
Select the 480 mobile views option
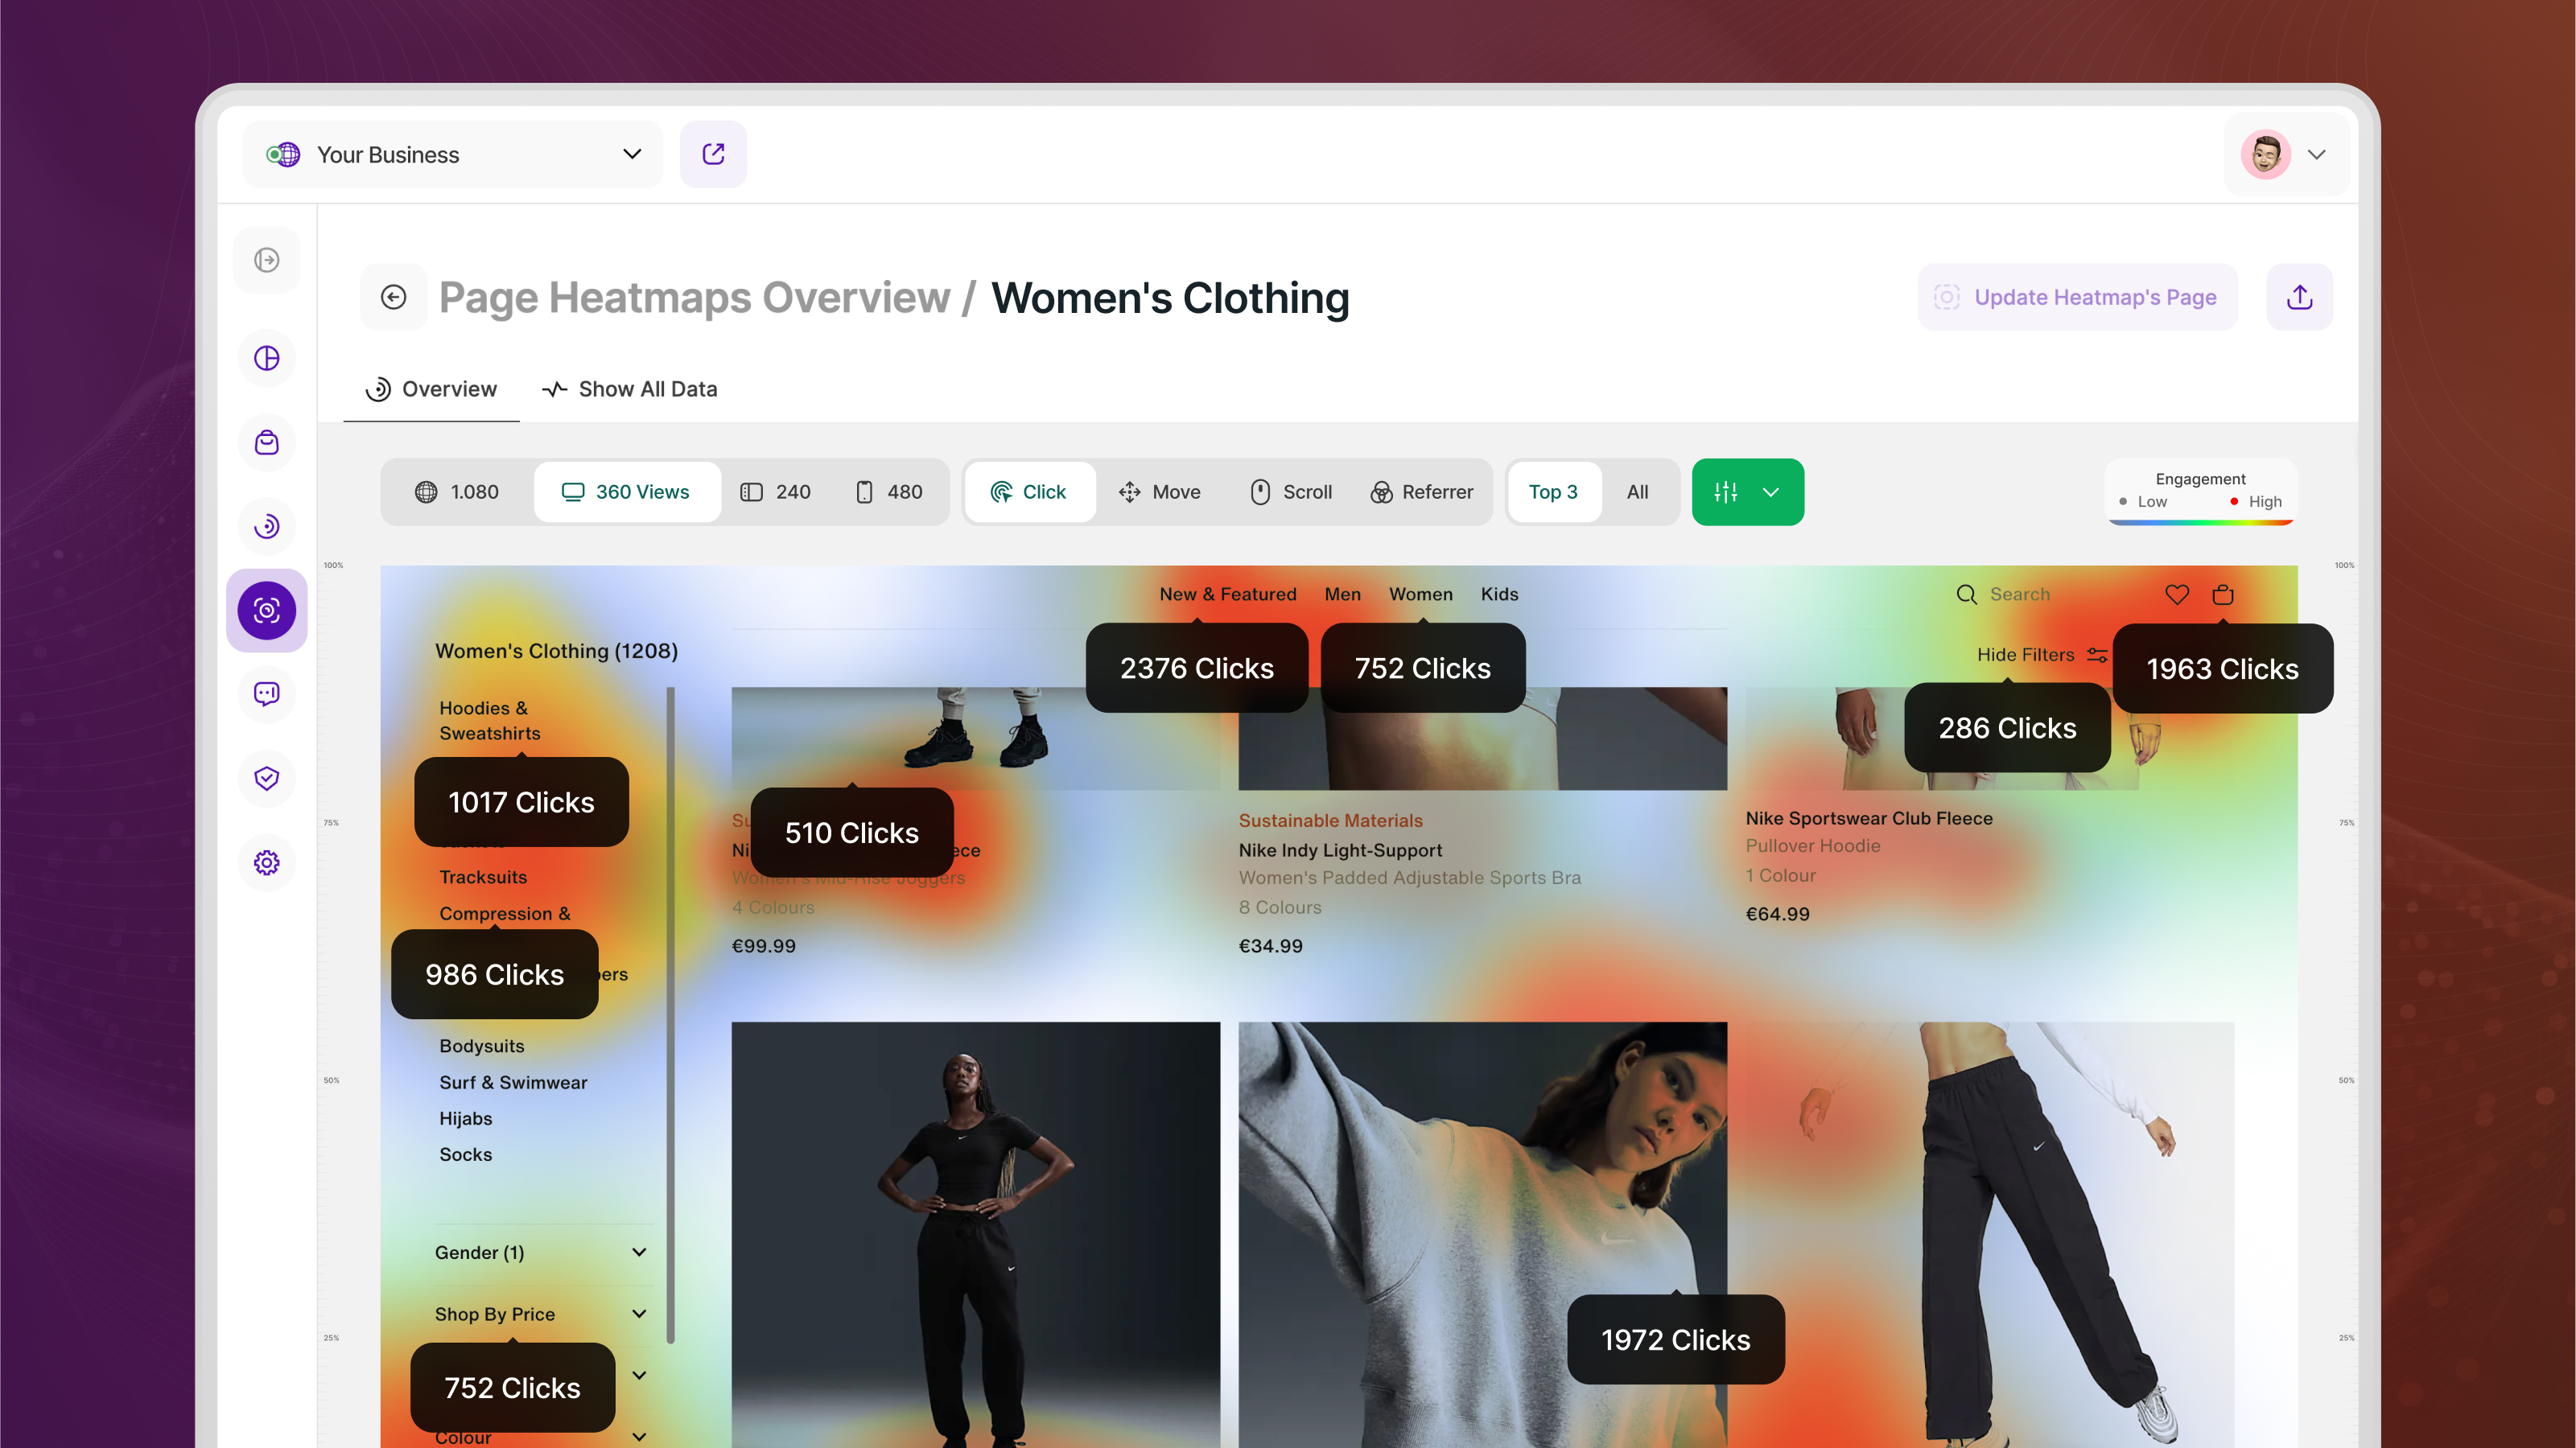click(x=889, y=492)
